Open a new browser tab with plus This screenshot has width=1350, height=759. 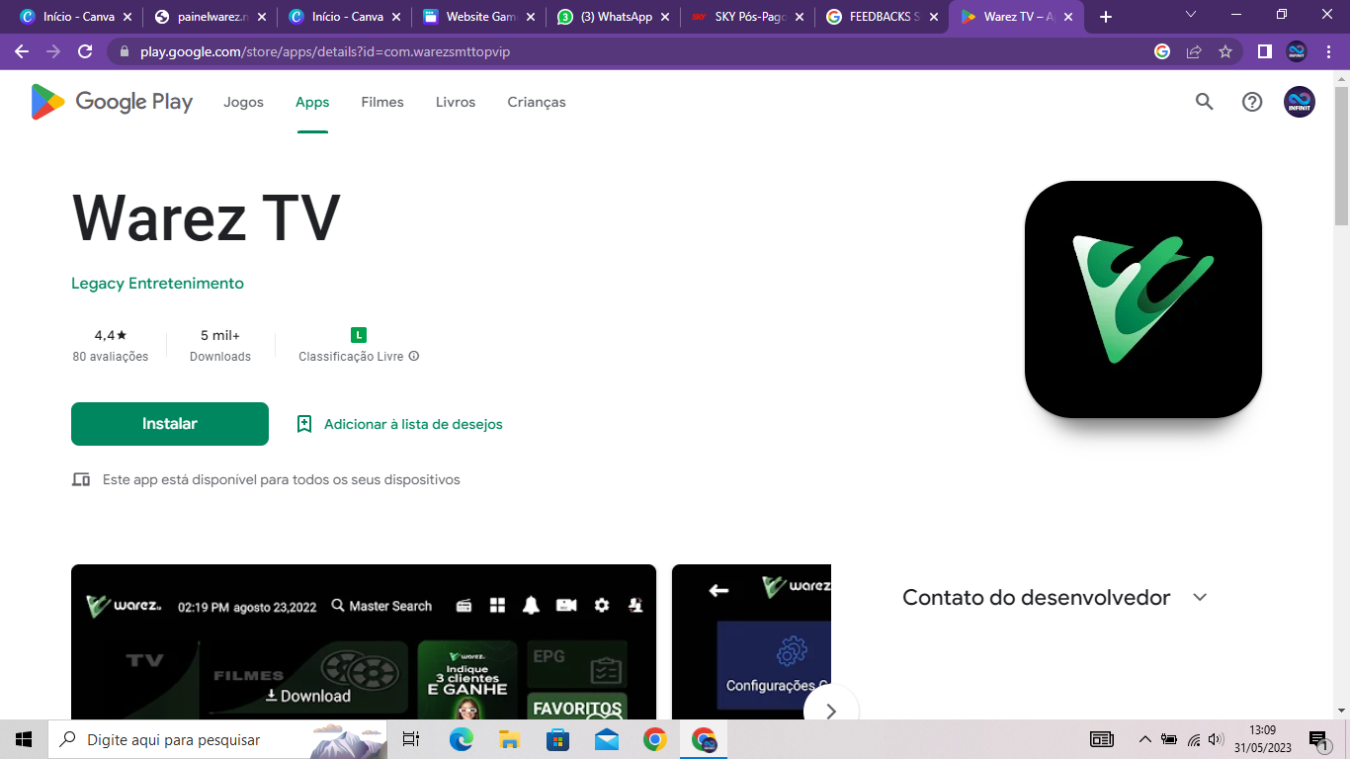[1106, 17]
